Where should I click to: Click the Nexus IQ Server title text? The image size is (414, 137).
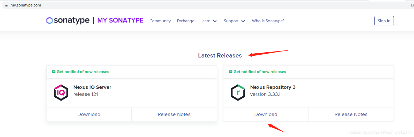(92, 87)
